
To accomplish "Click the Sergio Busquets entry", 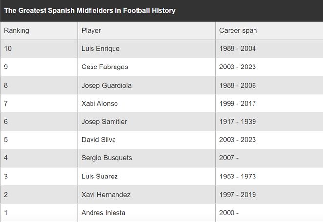I will [107, 158].
